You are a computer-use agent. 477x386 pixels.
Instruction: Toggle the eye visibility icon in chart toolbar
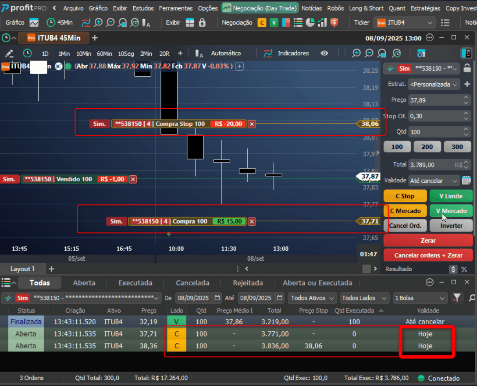[324, 53]
